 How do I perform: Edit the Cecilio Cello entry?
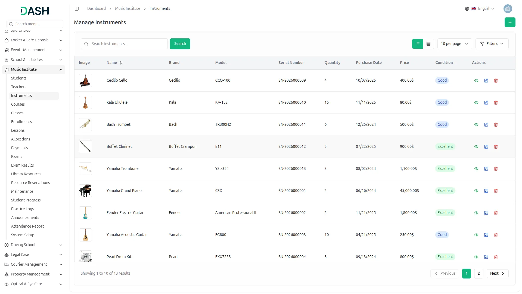coord(486,81)
